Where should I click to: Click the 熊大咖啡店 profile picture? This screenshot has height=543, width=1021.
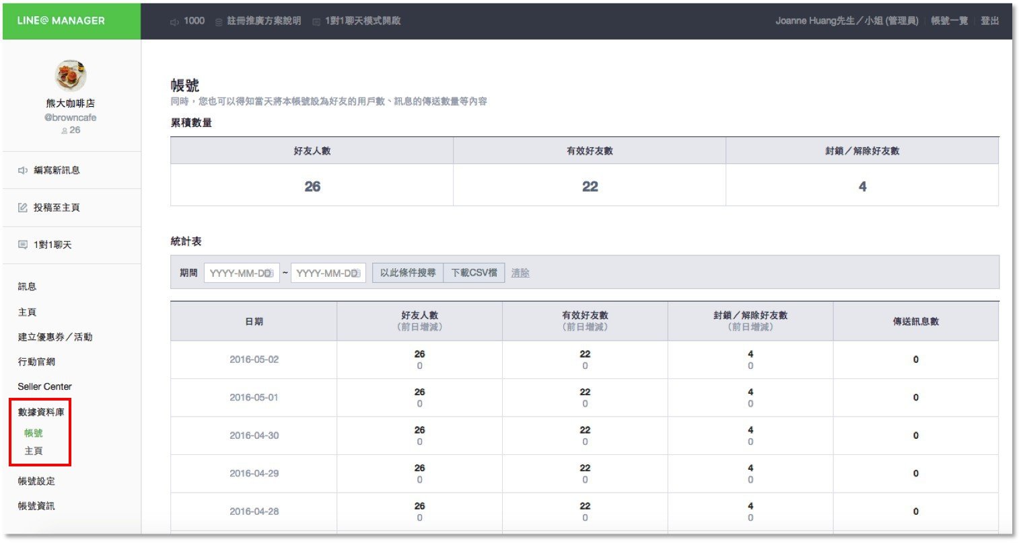pos(71,76)
